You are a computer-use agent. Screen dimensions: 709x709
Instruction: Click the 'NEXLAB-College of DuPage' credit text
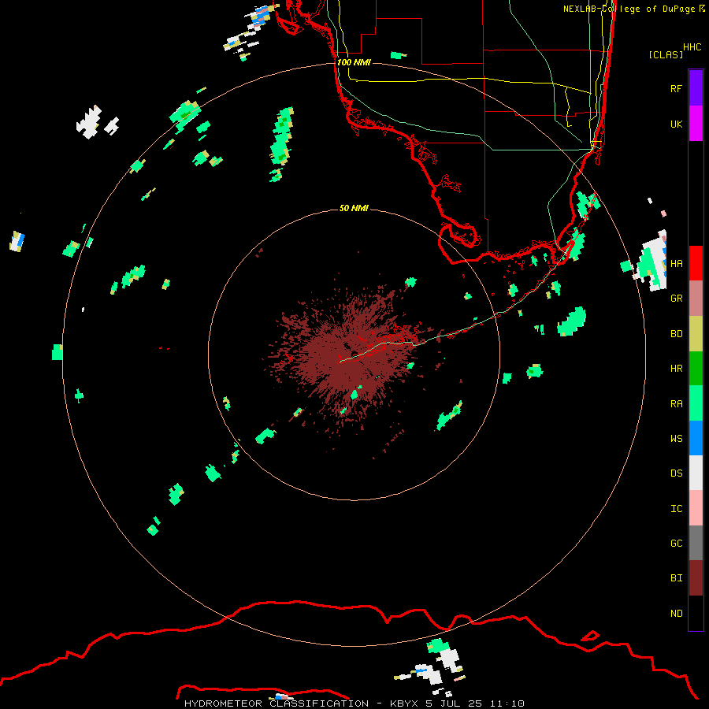pyautogui.click(x=629, y=9)
